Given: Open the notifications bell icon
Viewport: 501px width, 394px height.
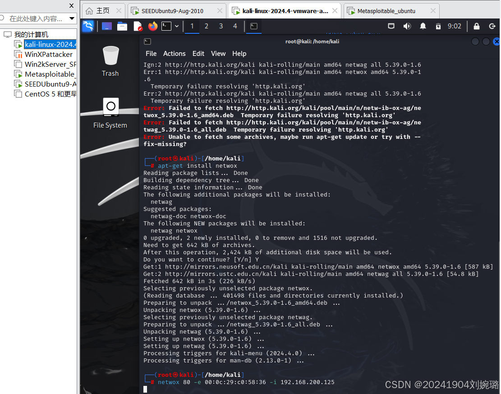Looking at the screenshot, I should pyautogui.click(x=423, y=26).
